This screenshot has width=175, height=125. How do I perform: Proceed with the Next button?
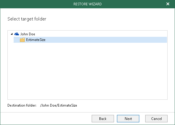coord(128,119)
